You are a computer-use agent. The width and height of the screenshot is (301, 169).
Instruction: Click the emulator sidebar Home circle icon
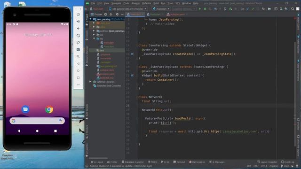[78, 71]
